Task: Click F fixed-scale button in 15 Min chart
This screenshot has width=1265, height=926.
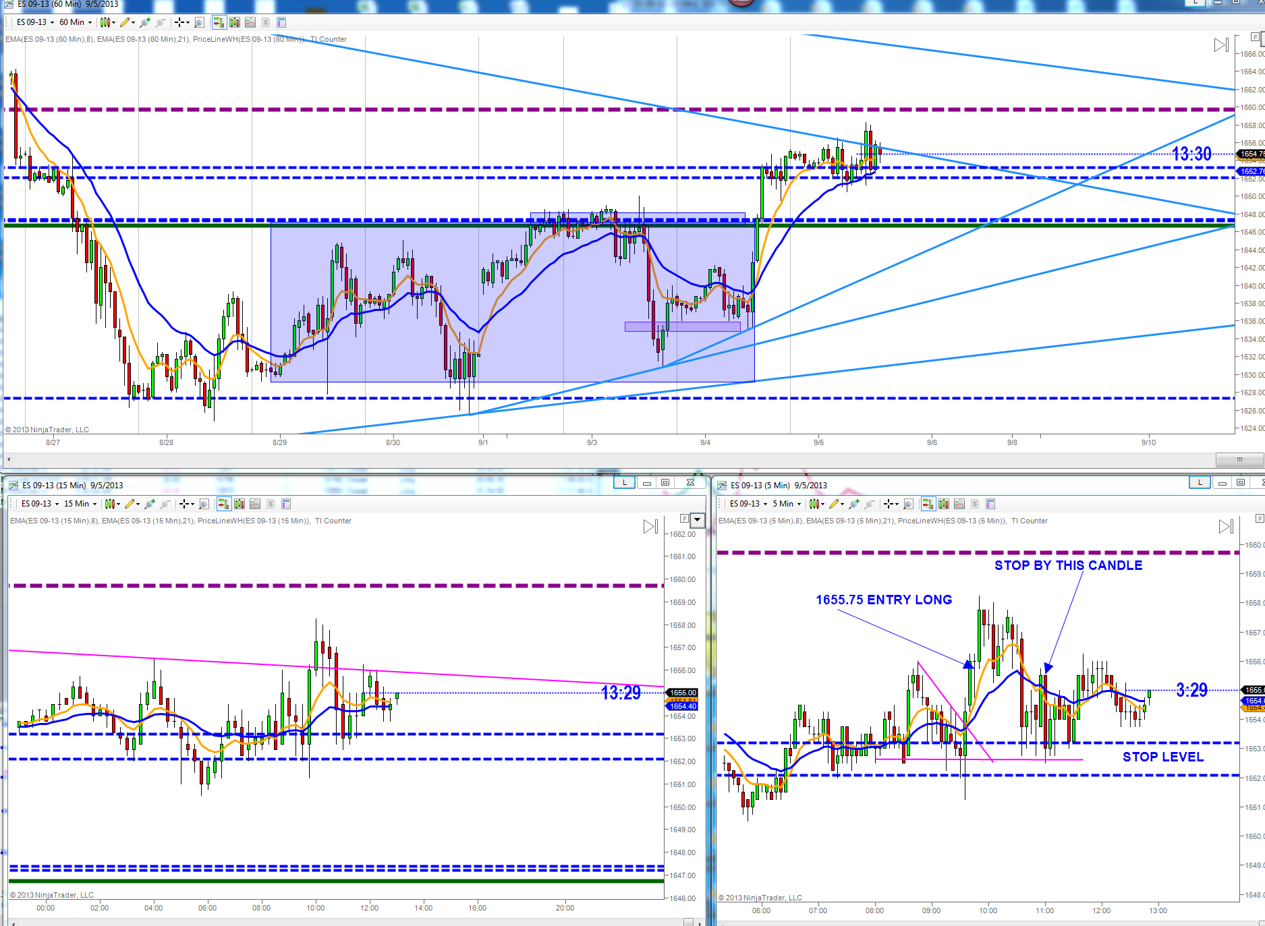Action: pos(684,519)
